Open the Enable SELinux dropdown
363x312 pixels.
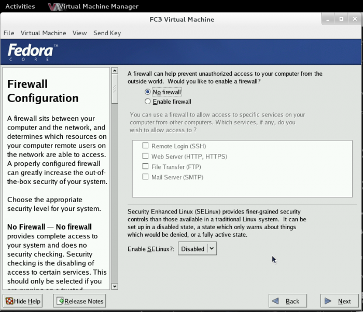tap(197, 249)
